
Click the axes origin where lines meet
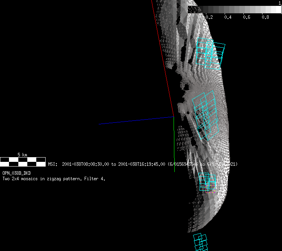pos(174,117)
